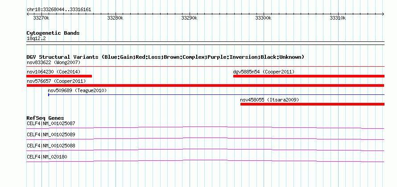Click the 33270k ruler tick label
The image size is (397, 187).
point(41,18)
